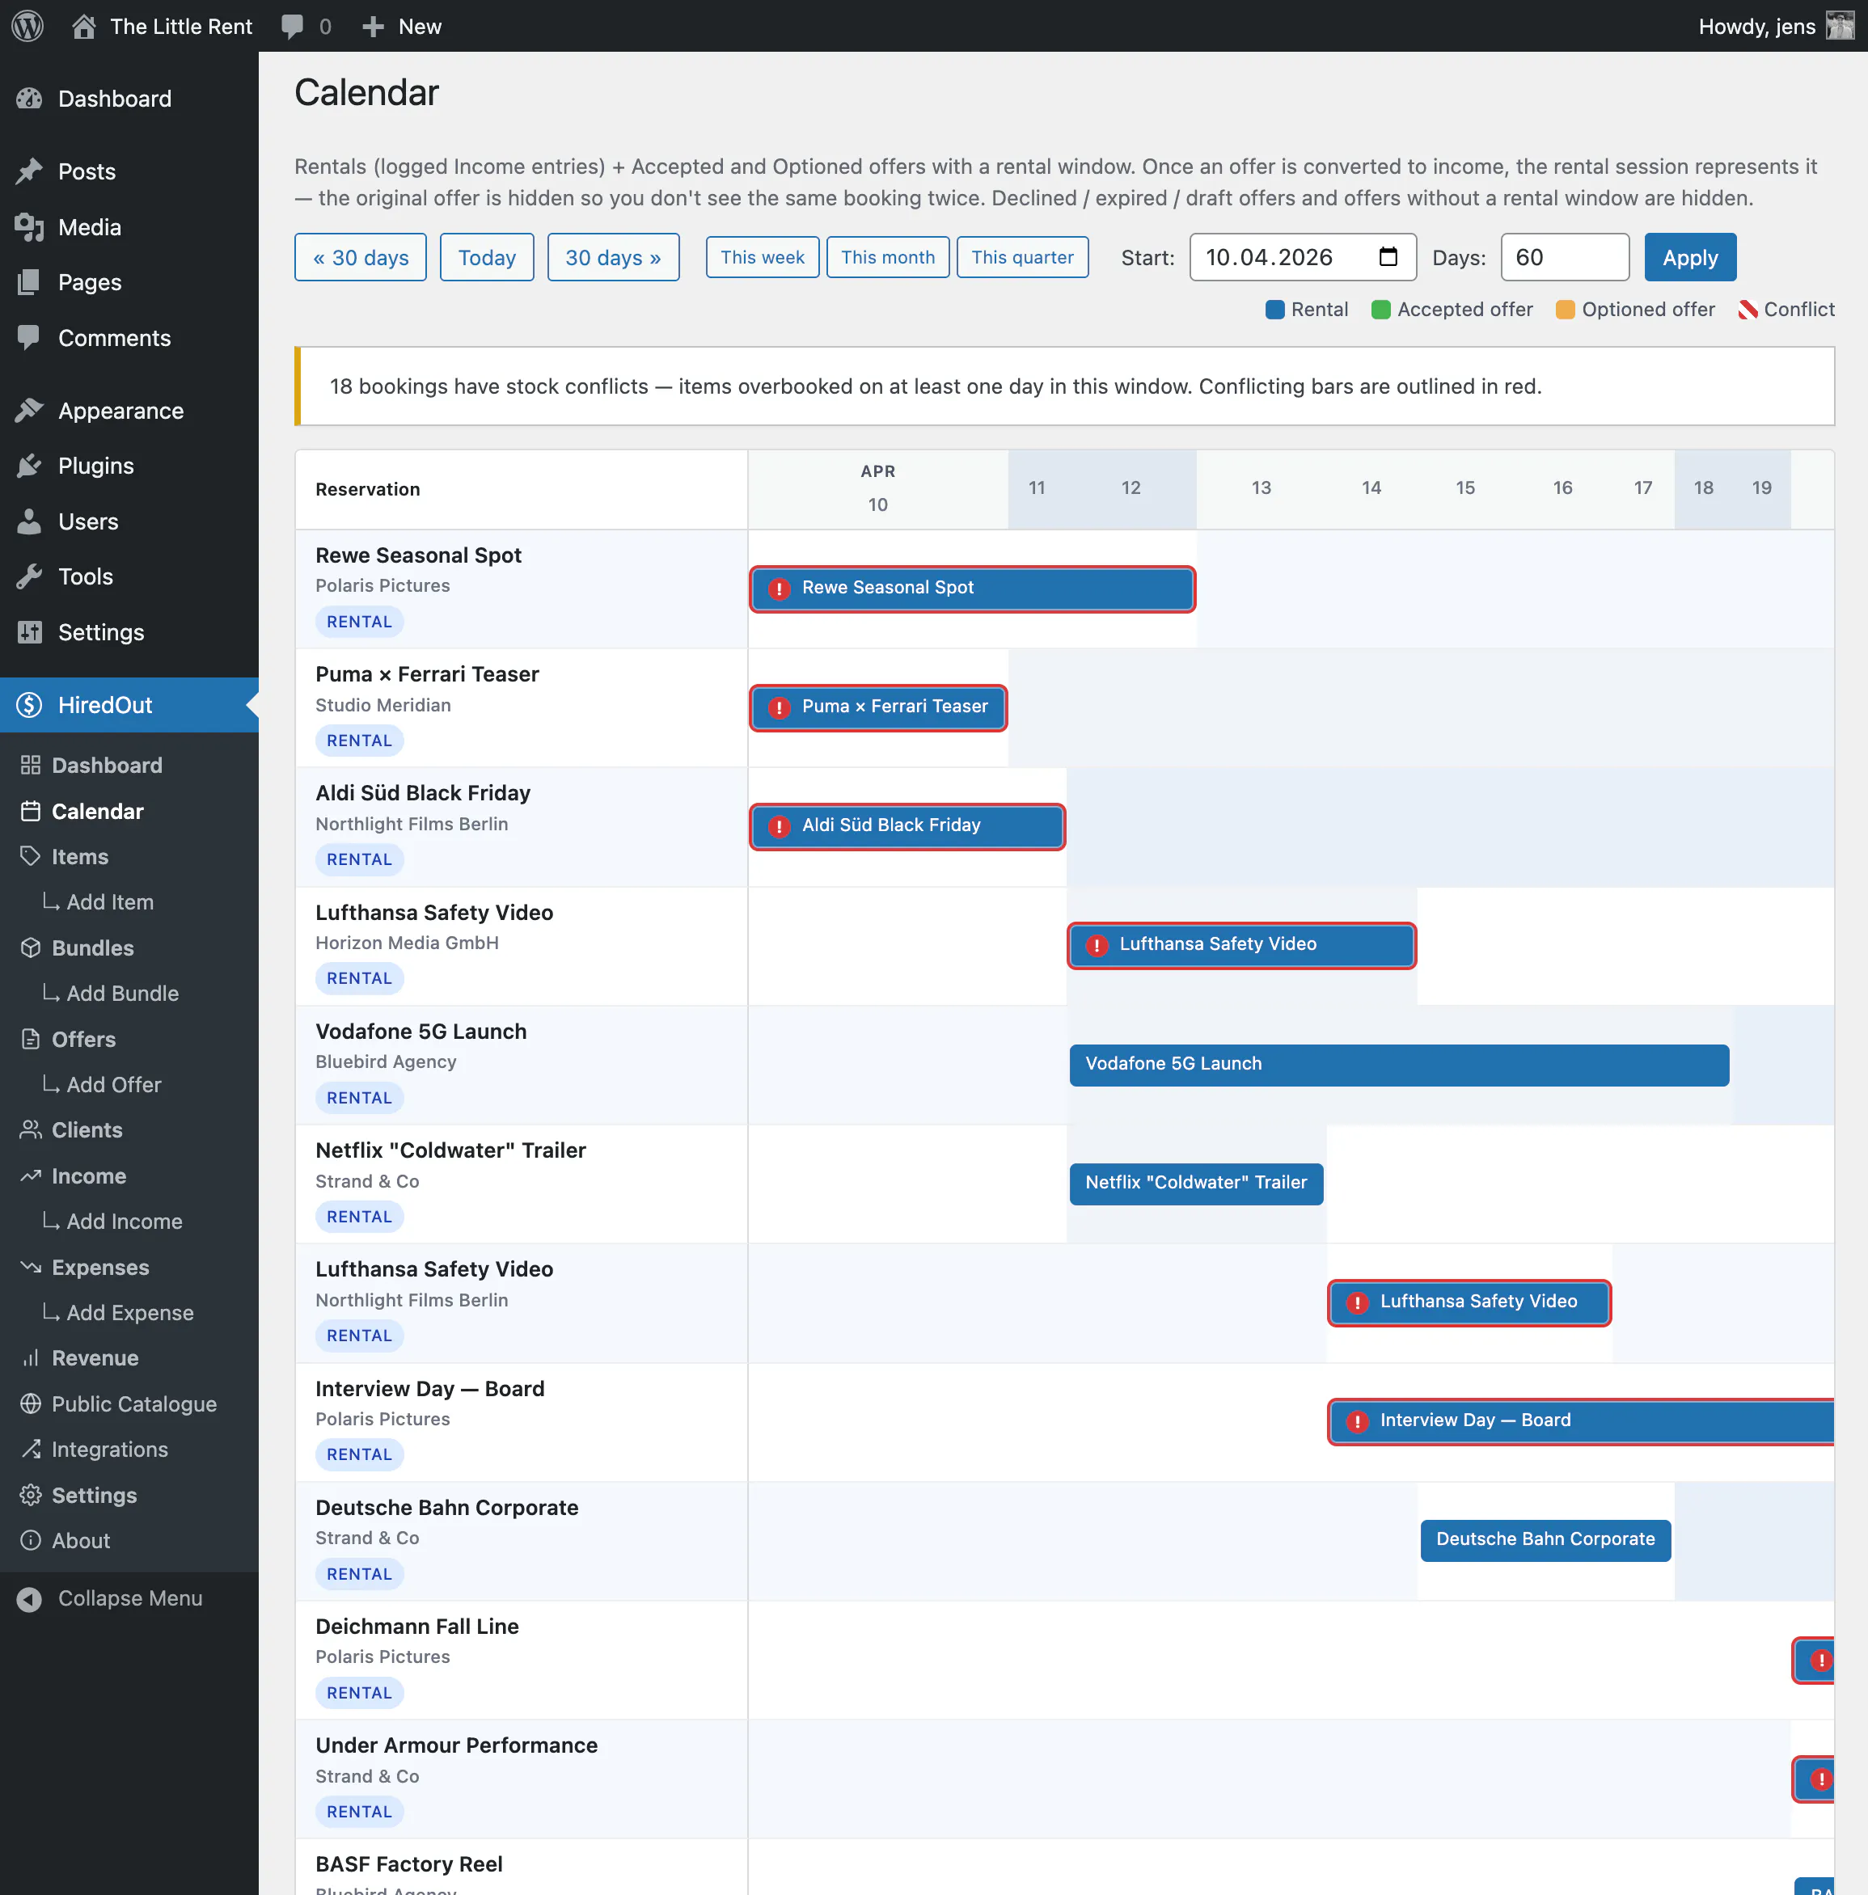This screenshot has height=1895, width=1868.
Task: Jump to Today in the calendar
Action: [487, 257]
